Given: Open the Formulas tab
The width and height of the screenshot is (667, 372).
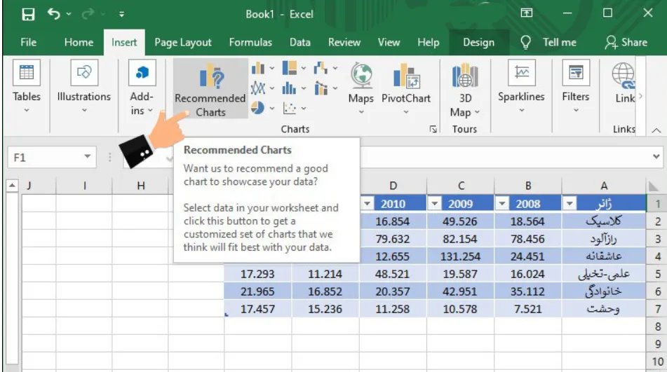Looking at the screenshot, I should [250, 42].
